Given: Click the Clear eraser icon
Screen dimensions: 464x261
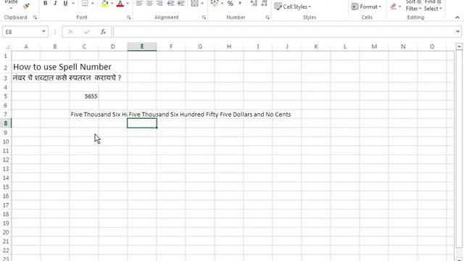Looking at the screenshot, I should pyautogui.click(x=393, y=7).
